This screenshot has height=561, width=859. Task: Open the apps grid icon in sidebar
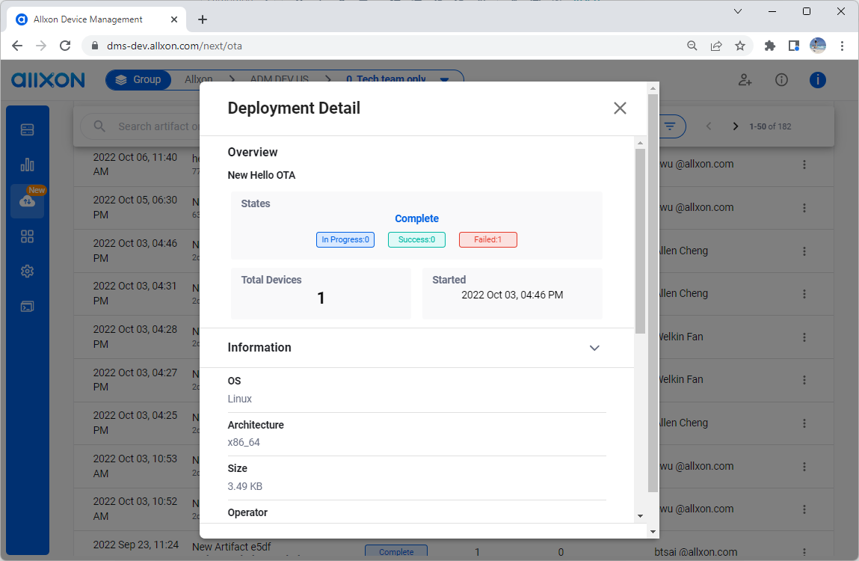click(x=28, y=236)
